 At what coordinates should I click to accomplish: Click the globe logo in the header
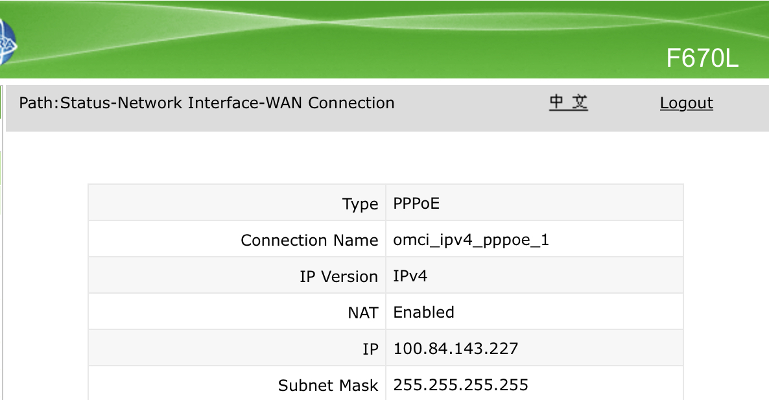(x=7, y=43)
